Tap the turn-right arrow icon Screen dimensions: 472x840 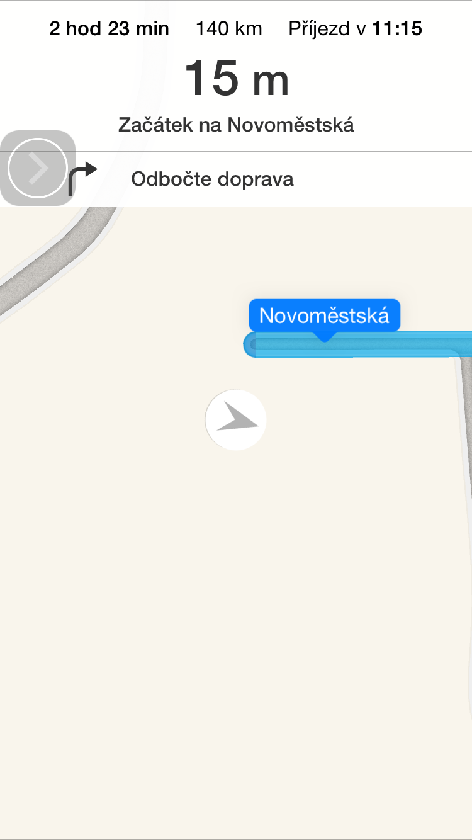click(82, 179)
